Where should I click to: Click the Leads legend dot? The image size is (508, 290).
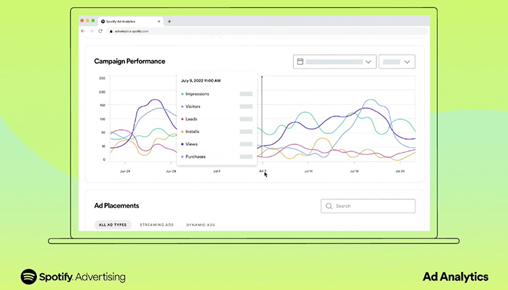pos(182,119)
